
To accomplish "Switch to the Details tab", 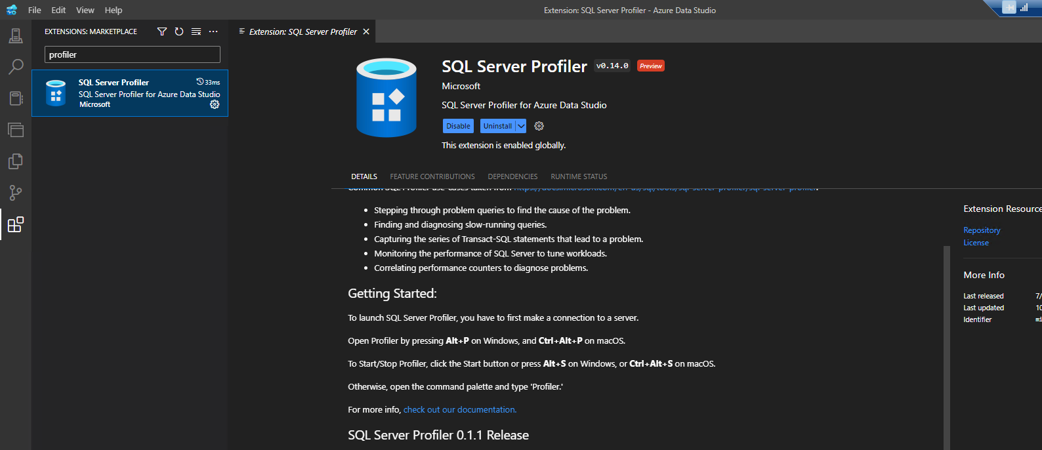I will tap(364, 176).
